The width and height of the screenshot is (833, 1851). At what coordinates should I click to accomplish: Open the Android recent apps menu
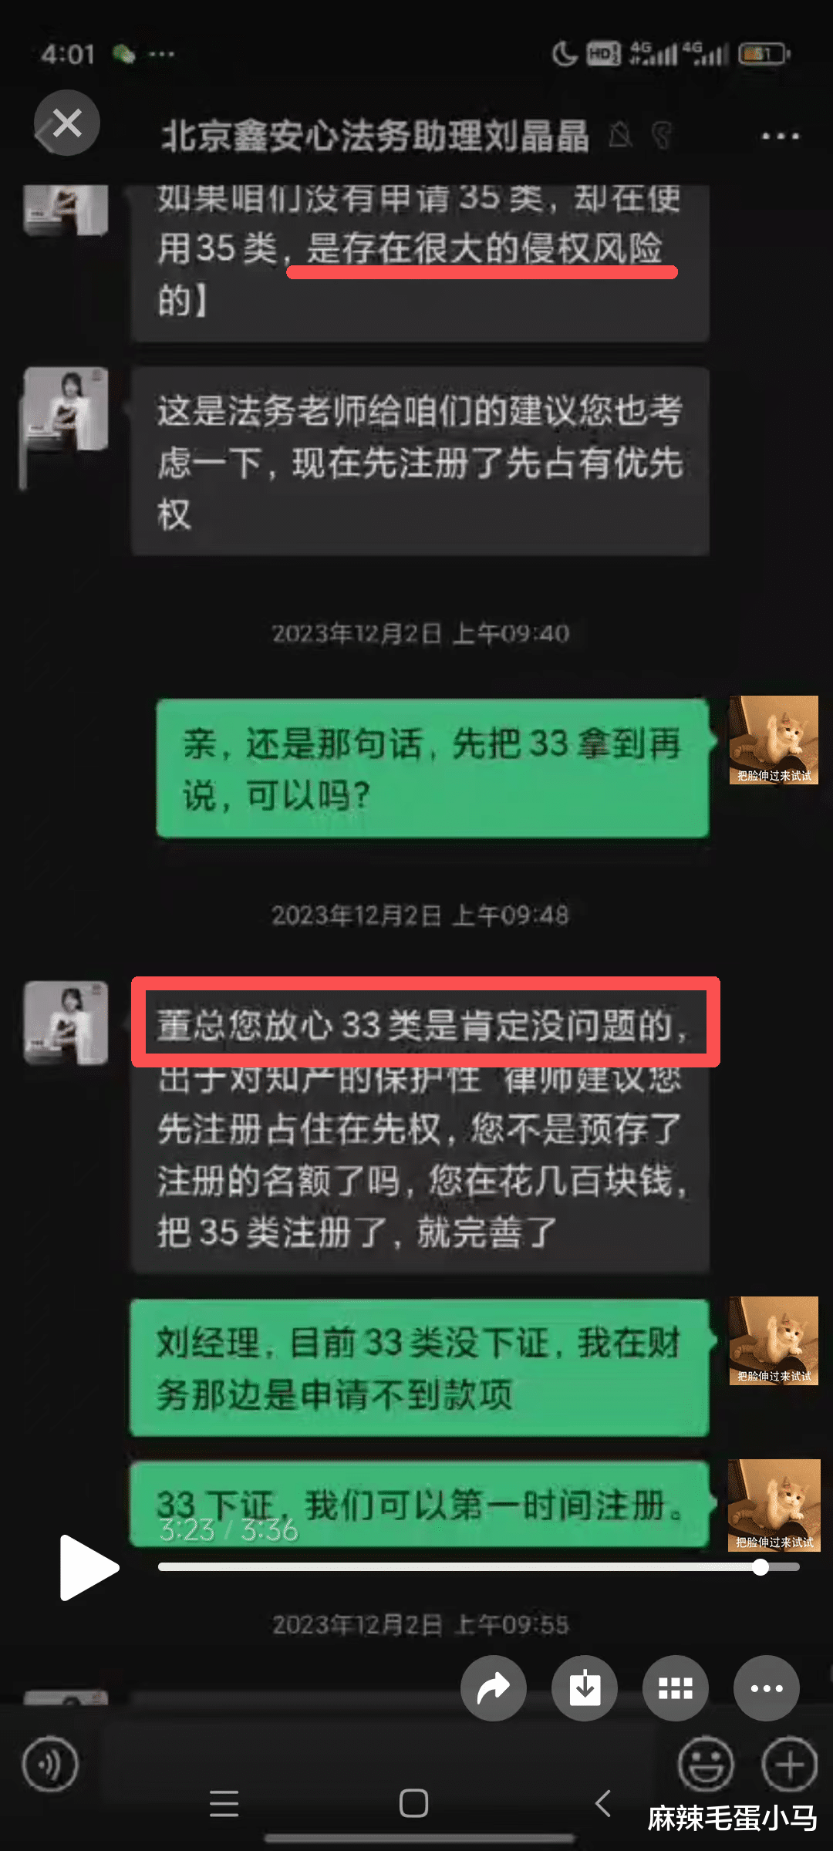click(224, 1803)
